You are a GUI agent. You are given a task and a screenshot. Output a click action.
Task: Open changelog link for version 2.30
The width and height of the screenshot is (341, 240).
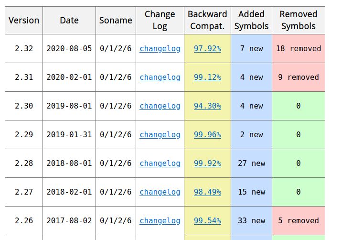[160, 106]
